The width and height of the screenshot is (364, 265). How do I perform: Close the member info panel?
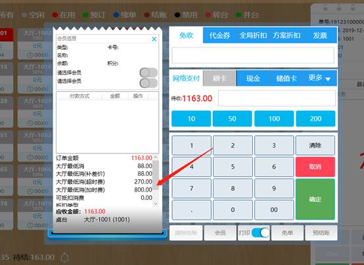[154, 39]
